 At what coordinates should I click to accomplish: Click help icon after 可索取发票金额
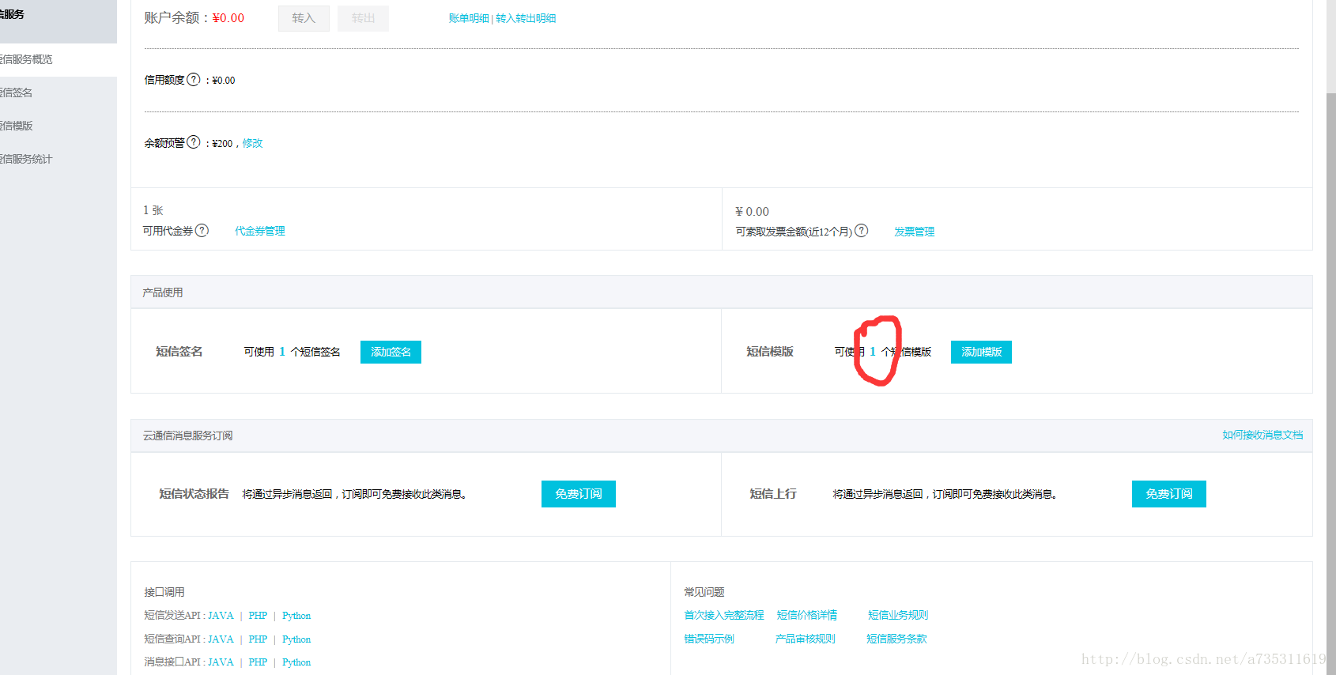coord(862,231)
